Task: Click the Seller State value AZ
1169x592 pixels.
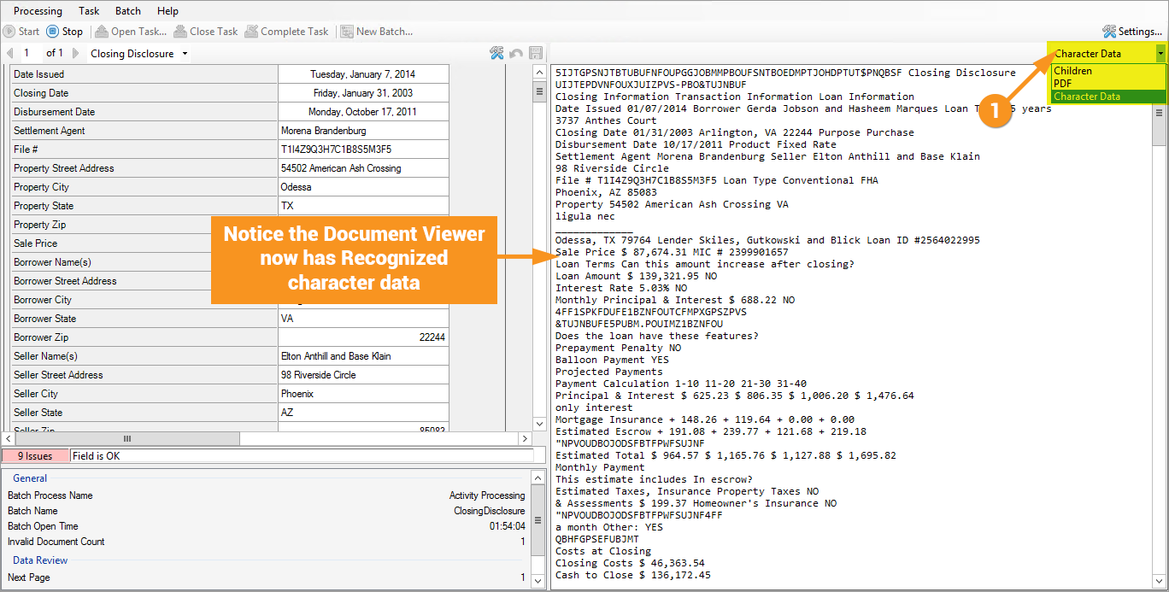Action: click(363, 413)
